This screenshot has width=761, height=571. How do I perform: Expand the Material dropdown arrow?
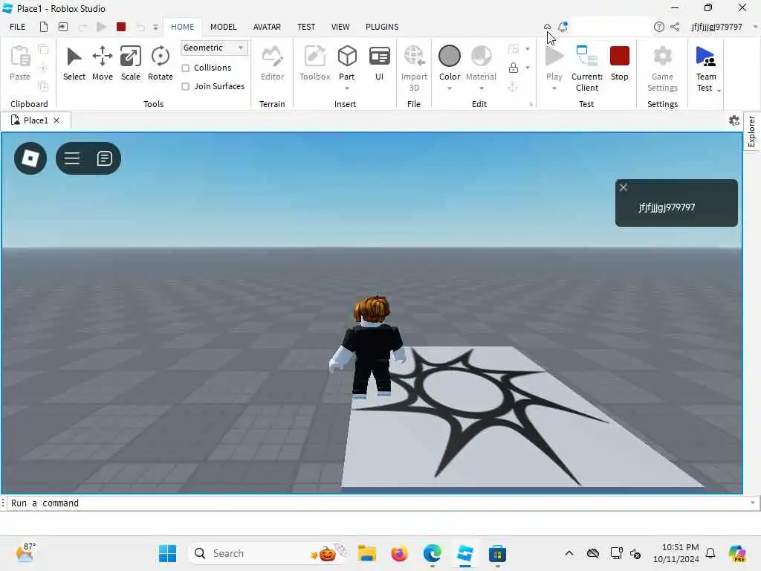tap(482, 88)
